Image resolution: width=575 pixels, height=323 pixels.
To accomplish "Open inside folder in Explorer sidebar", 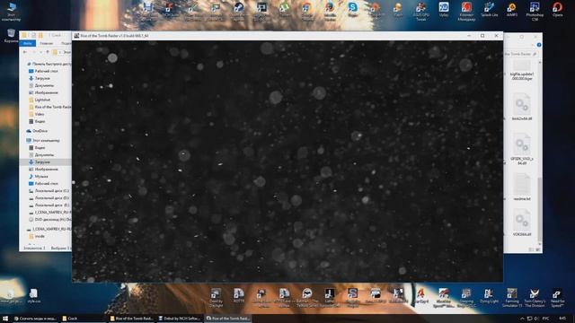I will 37,236.
